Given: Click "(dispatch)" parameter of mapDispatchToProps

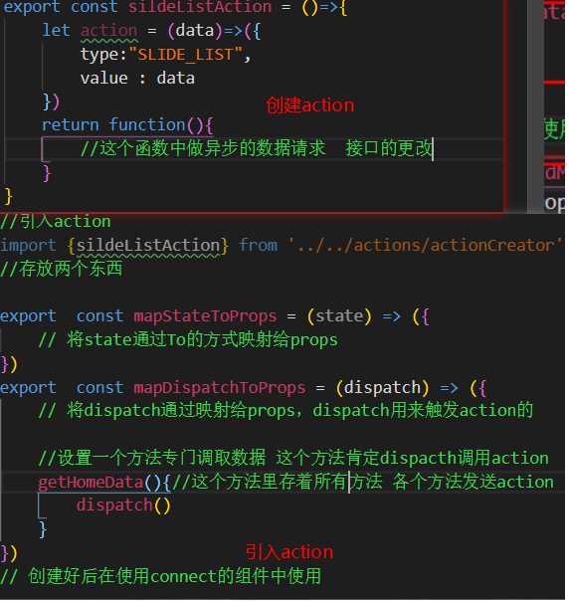Looking at the screenshot, I should [x=382, y=388].
